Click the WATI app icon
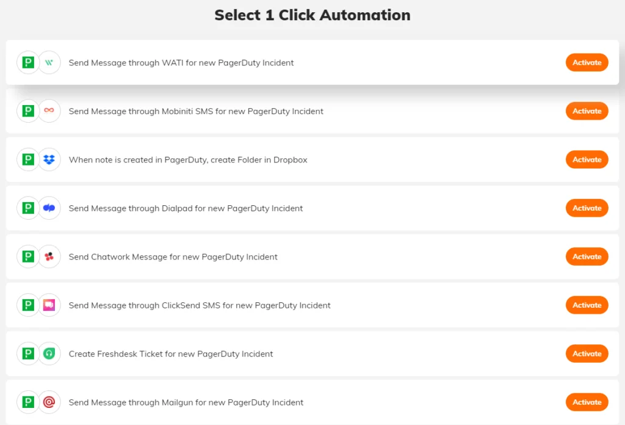625x425 pixels. (x=48, y=62)
